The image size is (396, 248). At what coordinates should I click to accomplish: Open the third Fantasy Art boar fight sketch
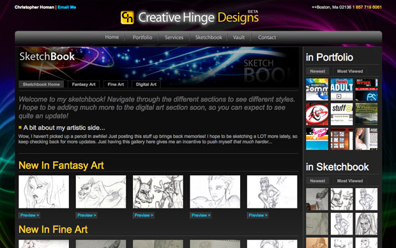pos(158,192)
